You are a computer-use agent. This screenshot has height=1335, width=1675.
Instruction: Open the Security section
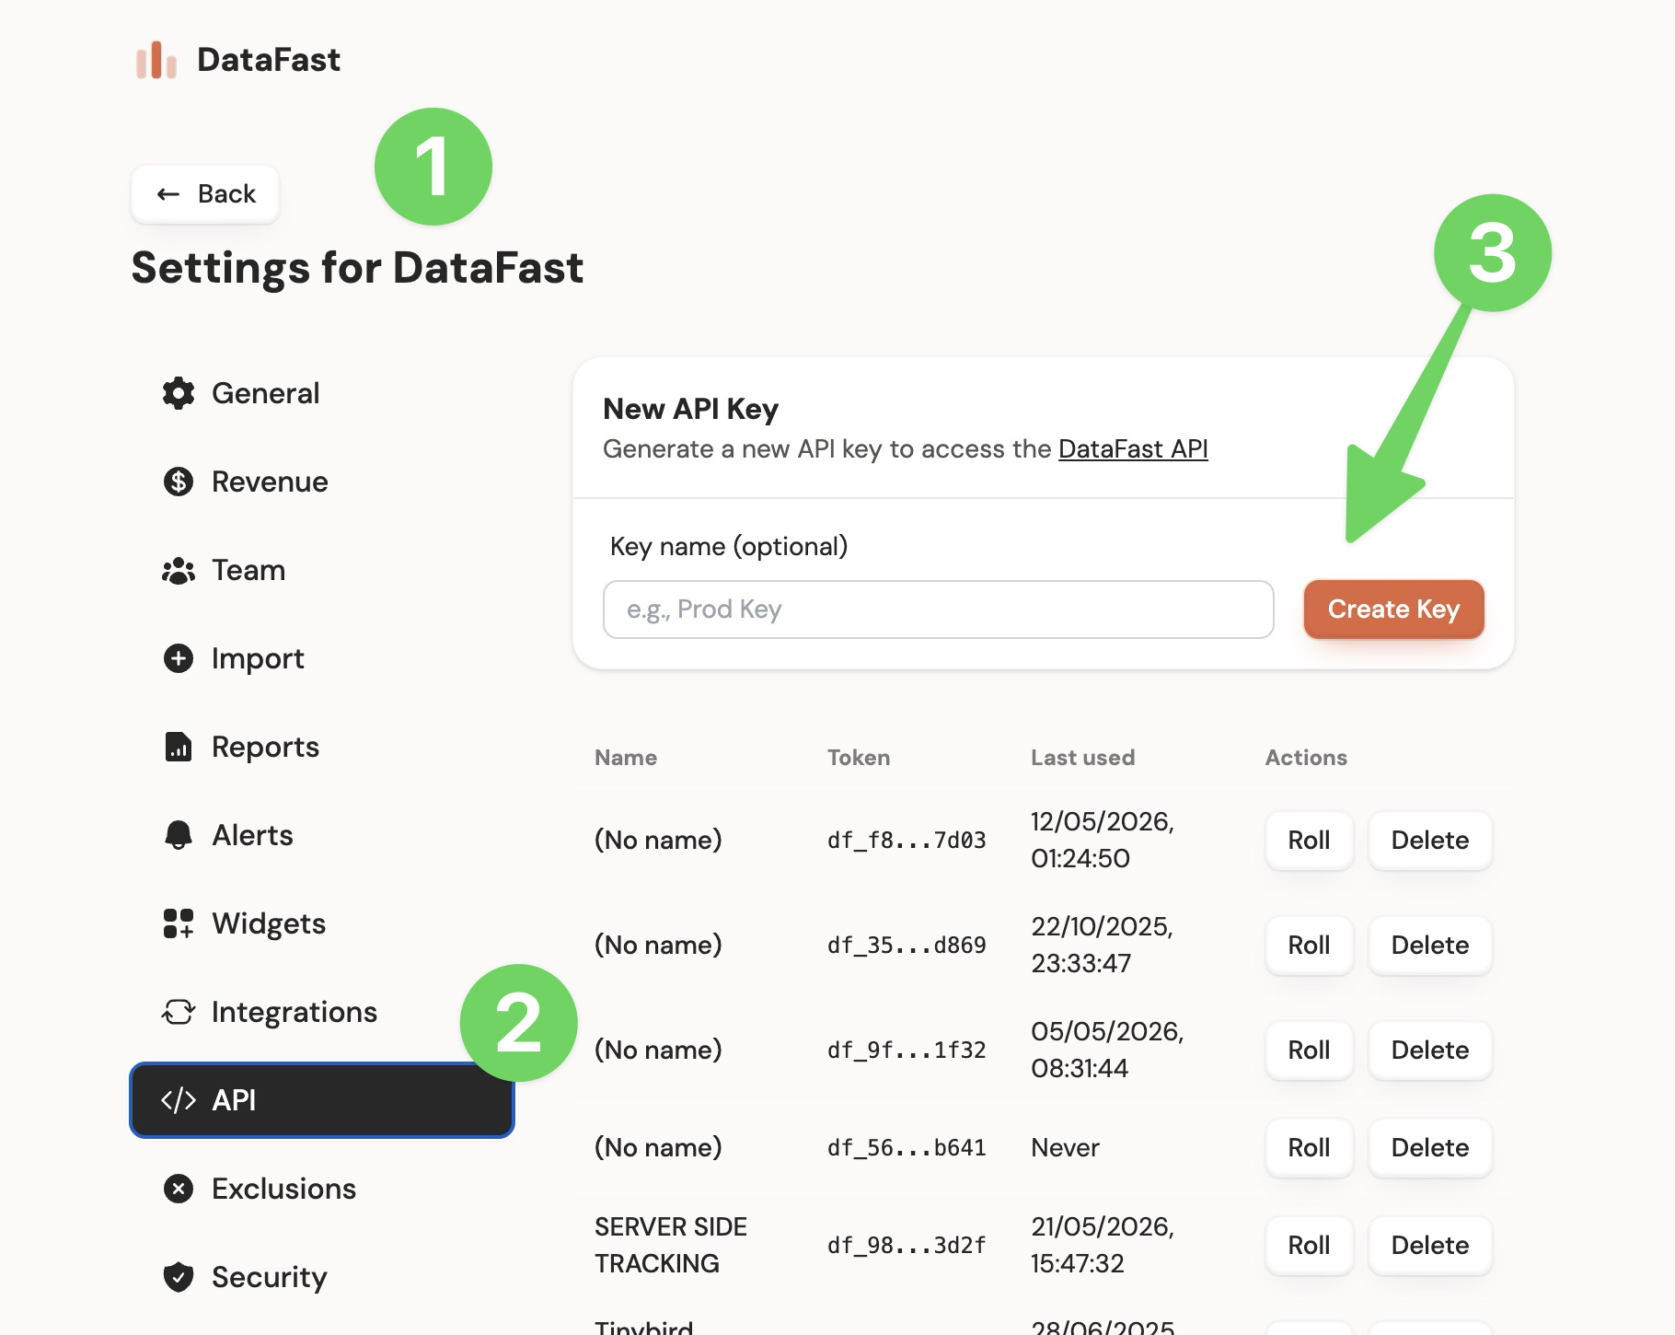(x=322, y=1277)
